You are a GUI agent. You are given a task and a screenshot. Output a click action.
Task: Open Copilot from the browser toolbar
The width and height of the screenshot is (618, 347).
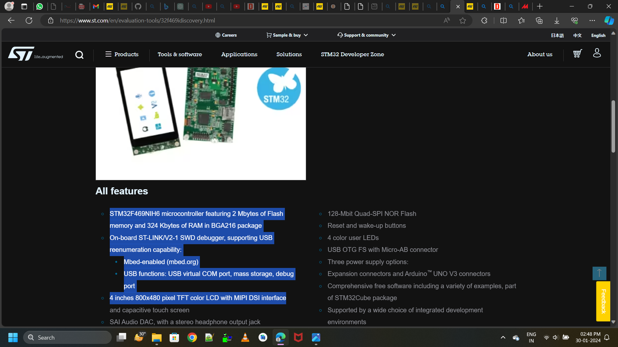click(x=608, y=20)
